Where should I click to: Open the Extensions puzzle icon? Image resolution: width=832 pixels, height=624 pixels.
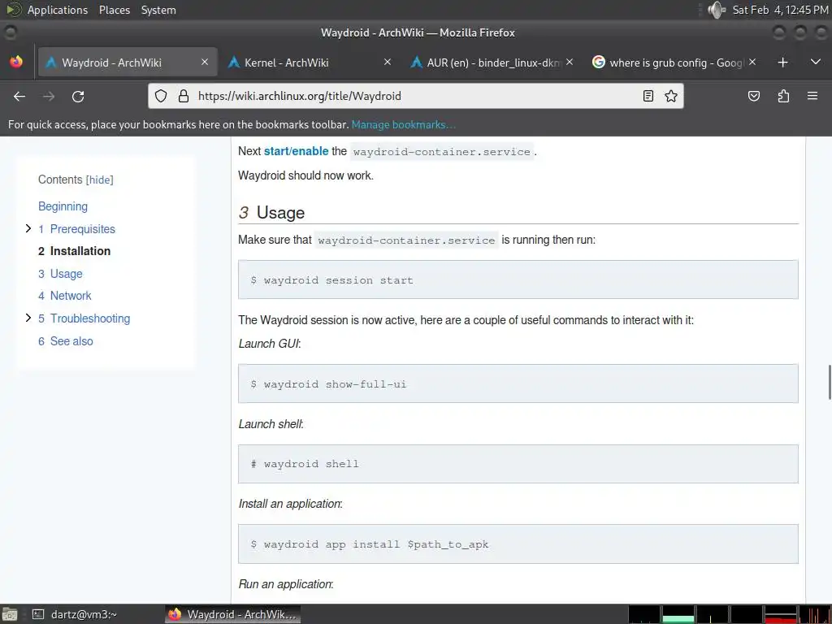[783, 96]
